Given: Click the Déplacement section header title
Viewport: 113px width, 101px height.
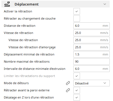Looking at the screenshot, I should coord(27,4).
